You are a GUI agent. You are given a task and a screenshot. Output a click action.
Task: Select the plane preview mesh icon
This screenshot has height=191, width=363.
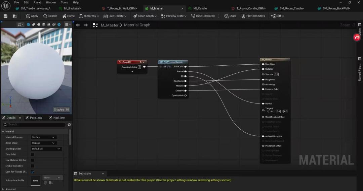pos(38,24)
